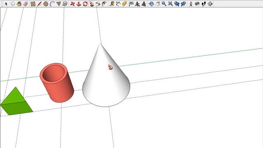Pick the Offset tool
The image size is (263, 148).
(104, 4)
